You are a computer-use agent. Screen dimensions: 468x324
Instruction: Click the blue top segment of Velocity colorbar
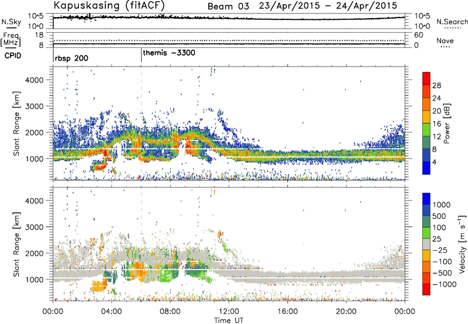click(426, 199)
